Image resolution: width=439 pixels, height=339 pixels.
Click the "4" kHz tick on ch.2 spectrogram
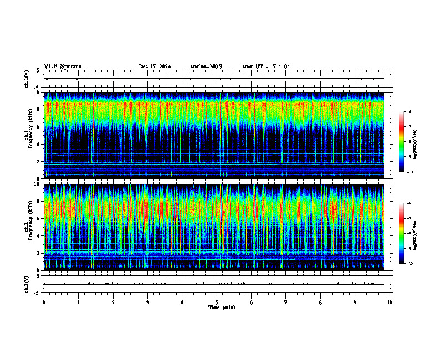(39, 236)
